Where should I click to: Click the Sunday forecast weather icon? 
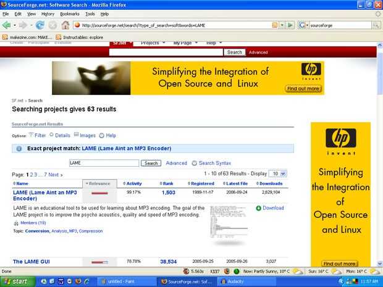point(336,271)
